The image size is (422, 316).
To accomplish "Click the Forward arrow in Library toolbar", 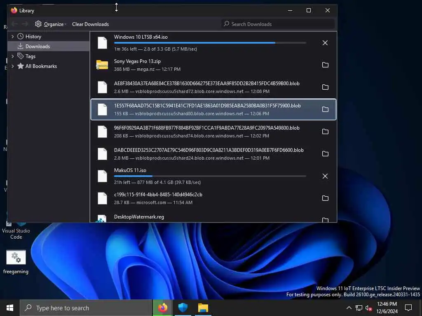I will 25,24.
